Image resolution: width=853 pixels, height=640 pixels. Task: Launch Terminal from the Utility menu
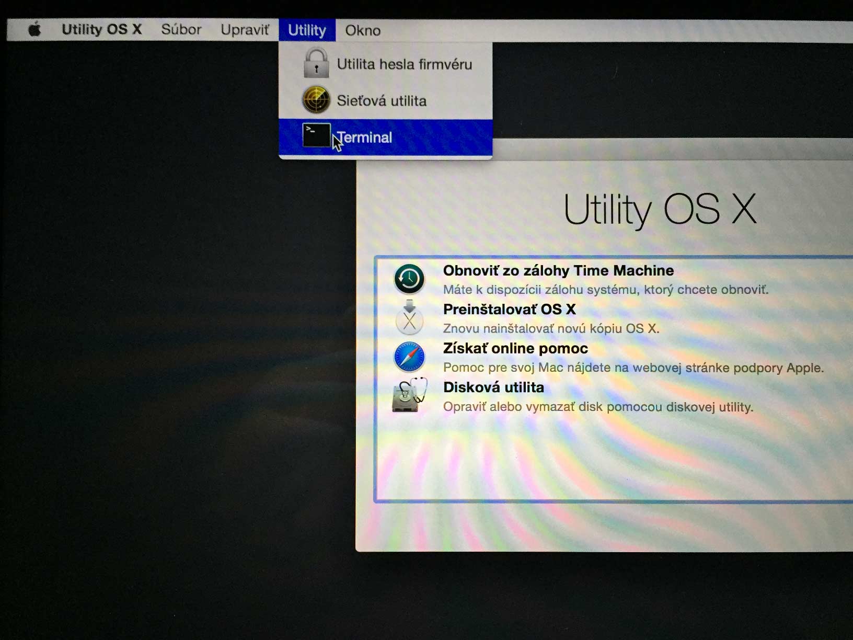(365, 138)
